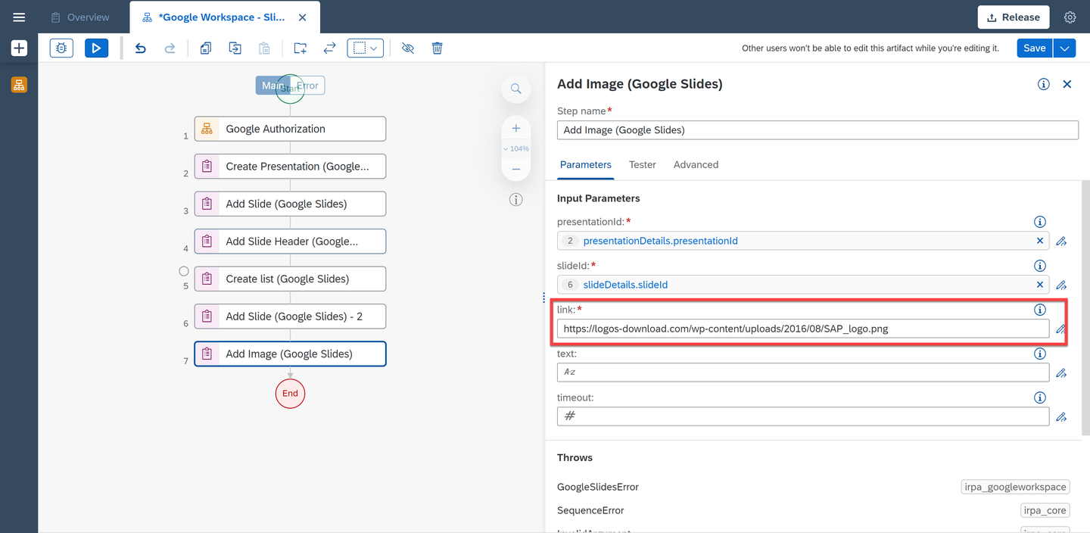
Task: Select Create Presentation step
Action: (290, 167)
